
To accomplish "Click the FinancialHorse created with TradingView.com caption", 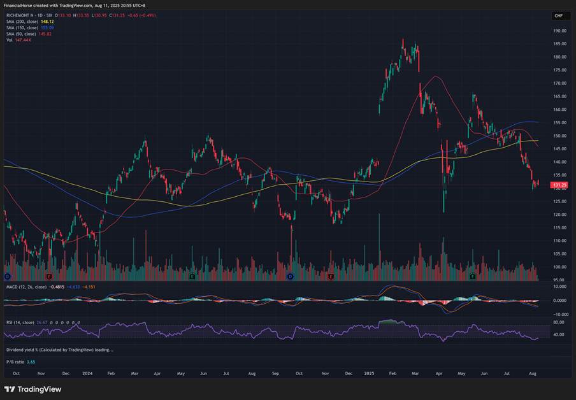I will click(x=74, y=6).
